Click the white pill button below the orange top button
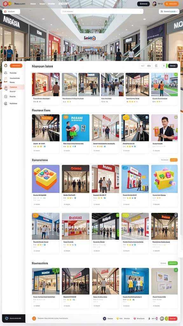The image size is (183, 326). click(169, 12)
